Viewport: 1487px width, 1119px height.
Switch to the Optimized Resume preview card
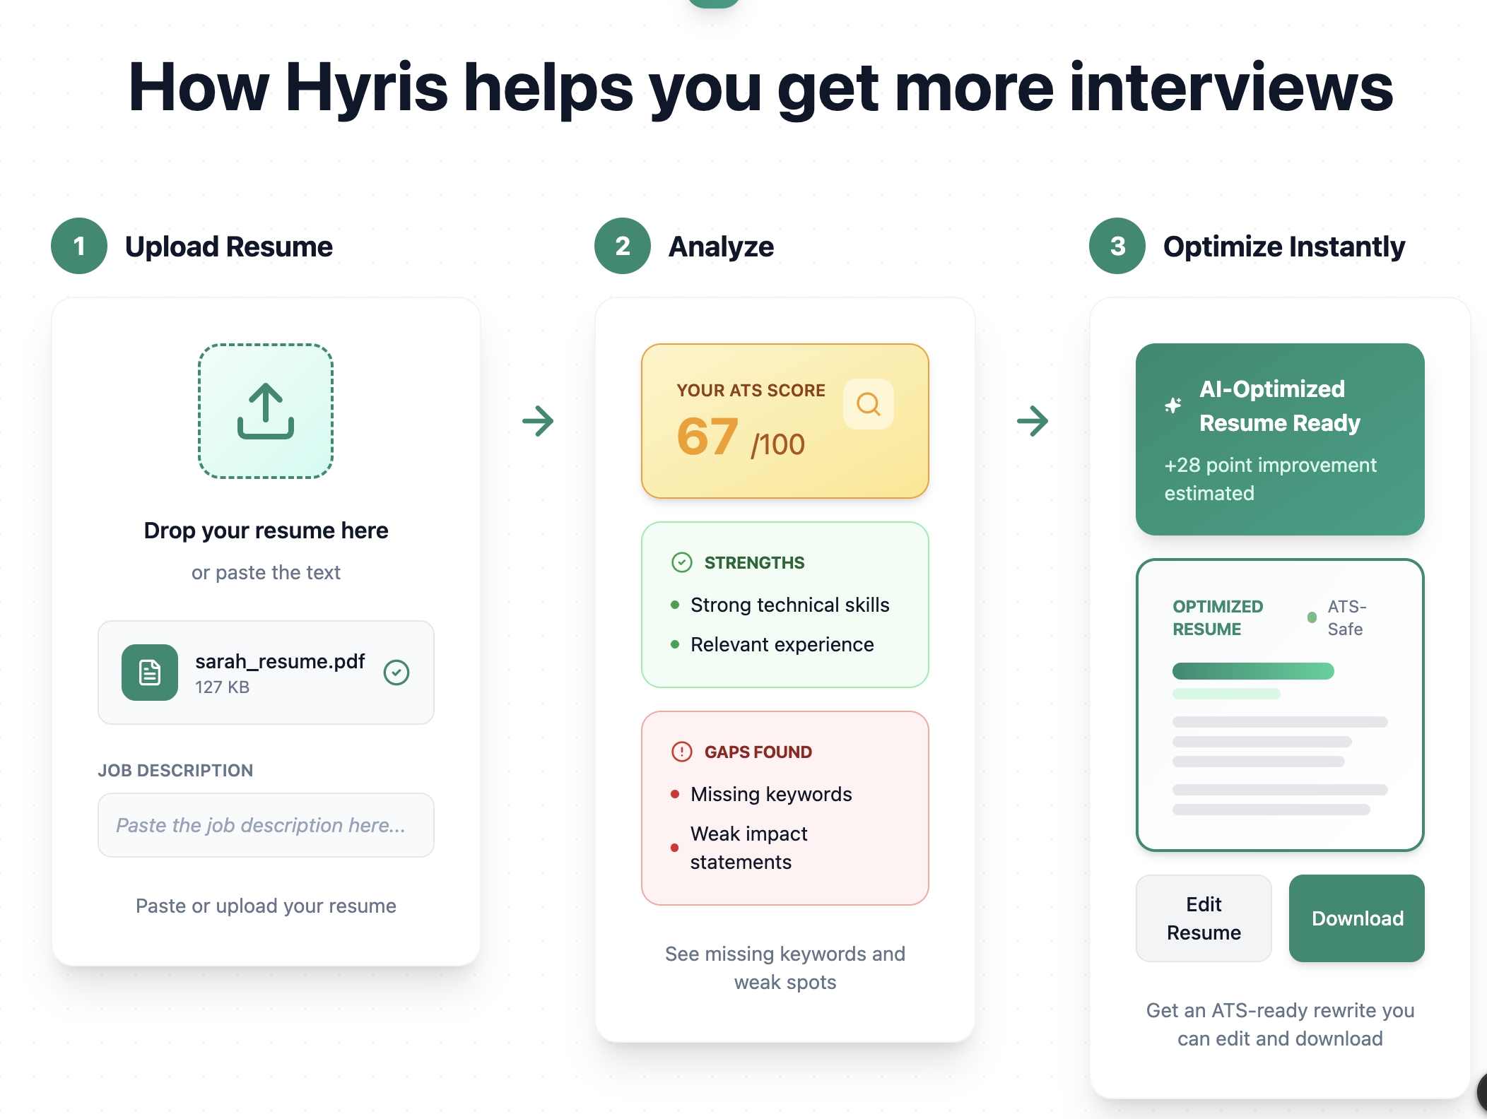(1280, 704)
